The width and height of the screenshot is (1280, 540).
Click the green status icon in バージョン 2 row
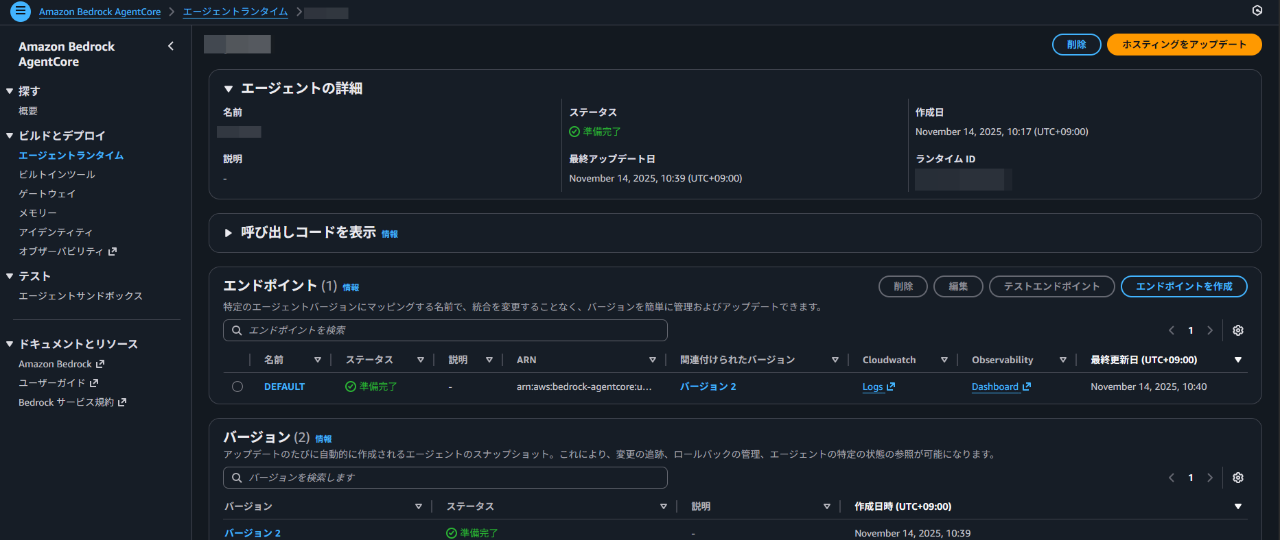pyautogui.click(x=452, y=533)
